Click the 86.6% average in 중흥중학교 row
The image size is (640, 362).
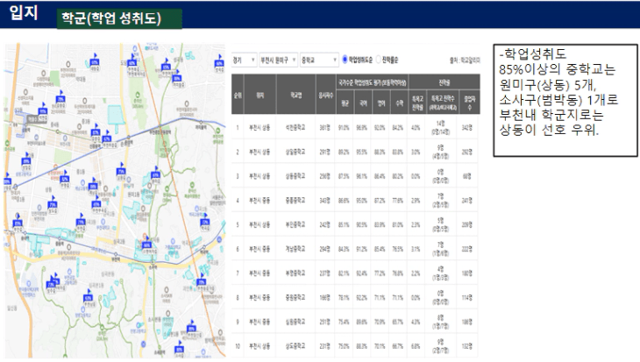344,201
